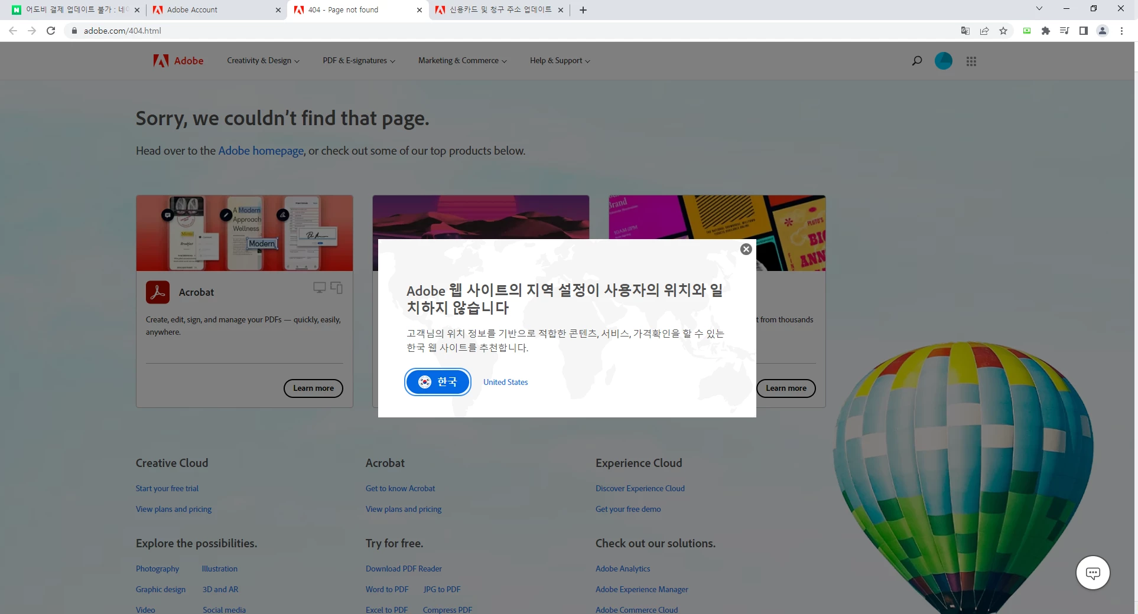This screenshot has width=1138, height=614.
Task: Click the lock icon in the address bar
Action: [74, 31]
